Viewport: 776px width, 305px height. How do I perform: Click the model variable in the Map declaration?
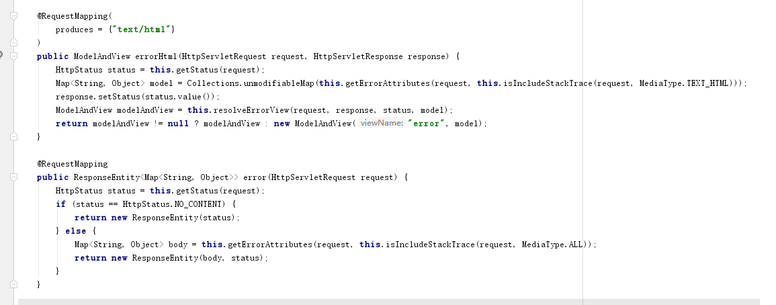[x=161, y=83]
